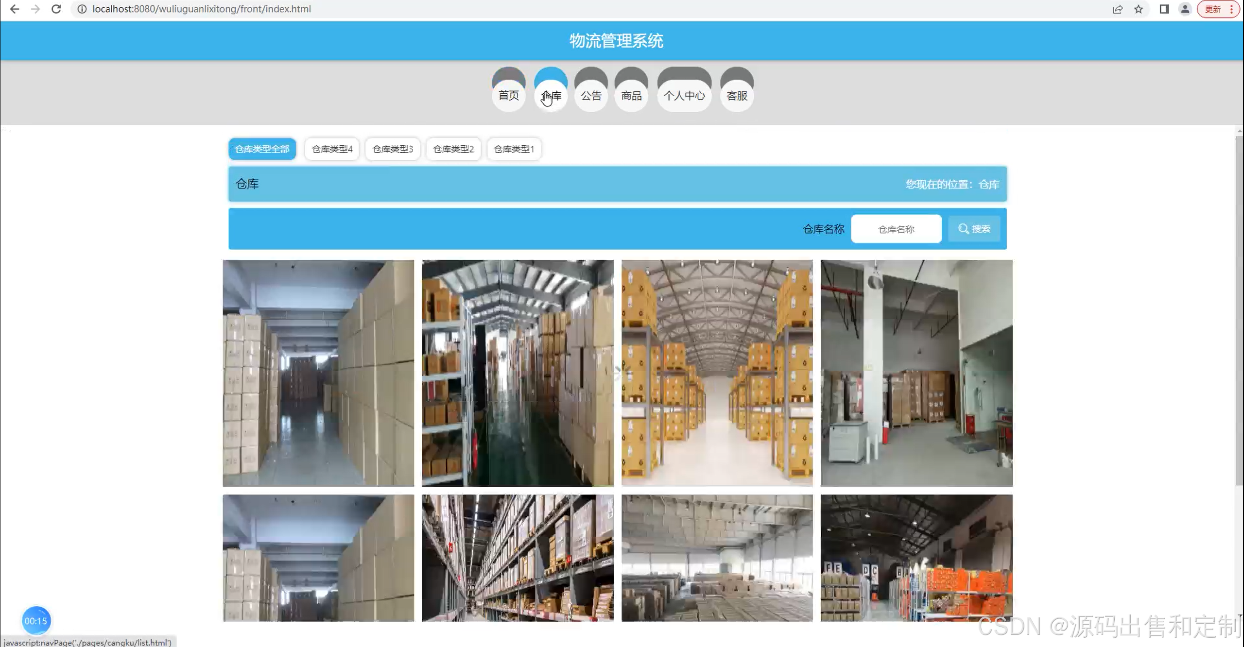Image resolution: width=1244 pixels, height=647 pixels.
Task: Open the orange-shelved warehouse thumbnail
Action: coord(916,558)
